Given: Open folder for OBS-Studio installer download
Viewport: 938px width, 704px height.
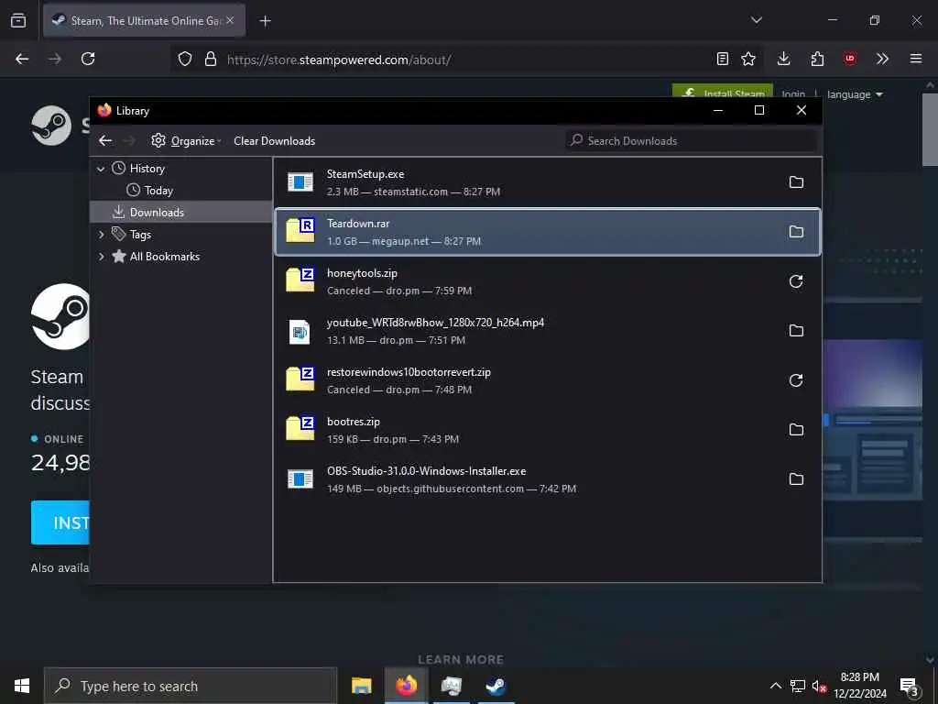Looking at the screenshot, I should (x=796, y=478).
